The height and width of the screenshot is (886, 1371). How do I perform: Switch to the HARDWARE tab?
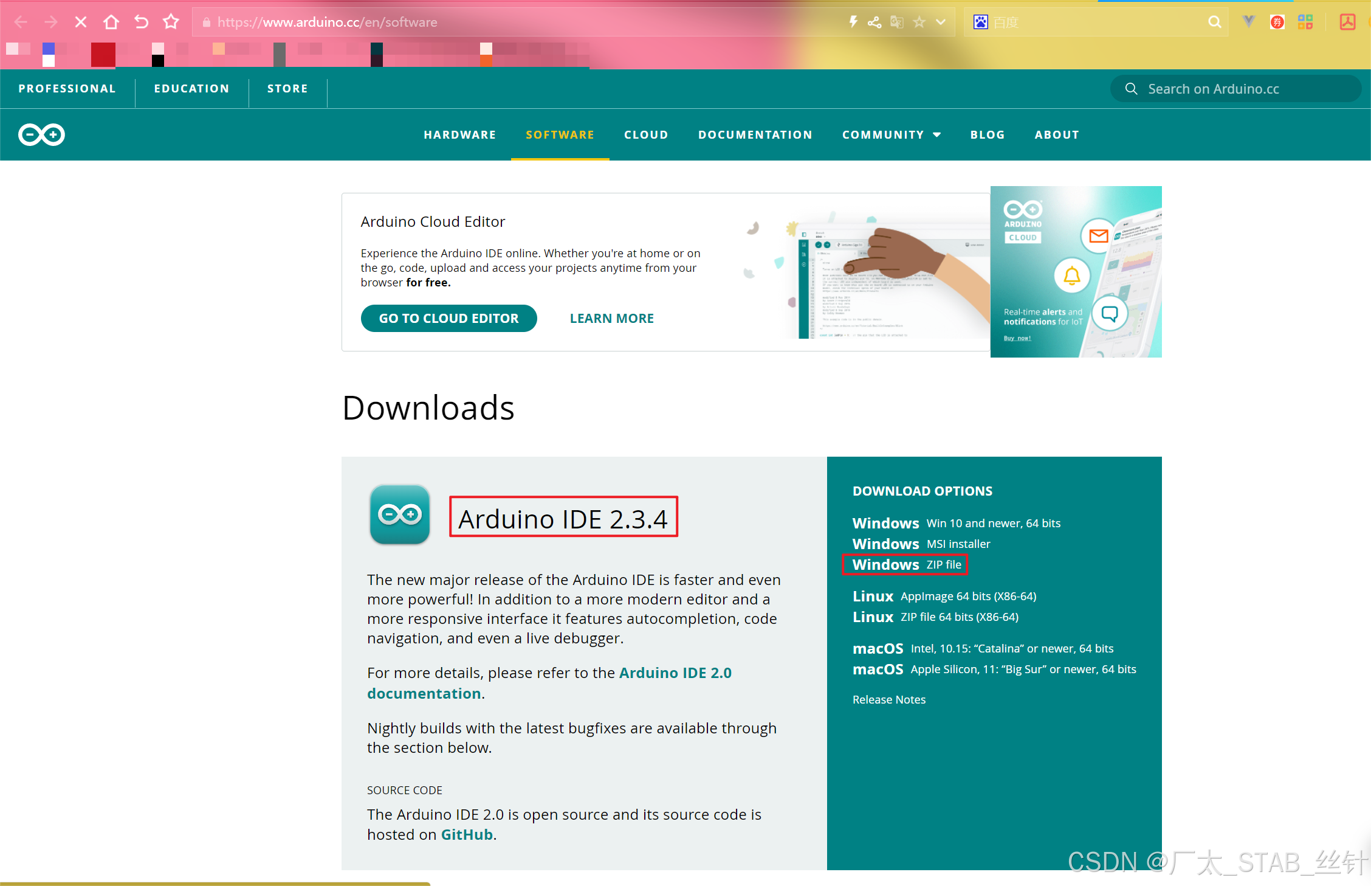point(460,134)
